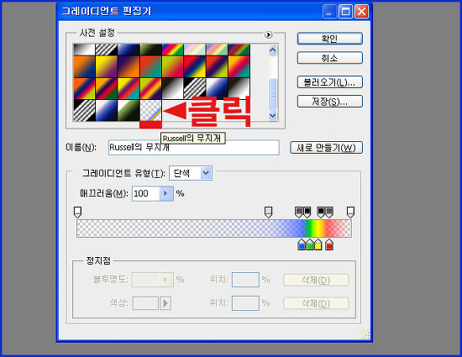462x357 pixels.
Task: Open the preset flyout menu round arrow button
Action: [268, 34]
